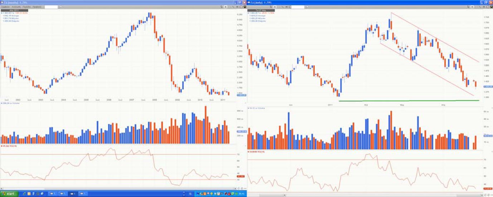Click the Volume indicator label in daily chart
Viewport: 493px width, 197px height.
click(x=256, y=107)
